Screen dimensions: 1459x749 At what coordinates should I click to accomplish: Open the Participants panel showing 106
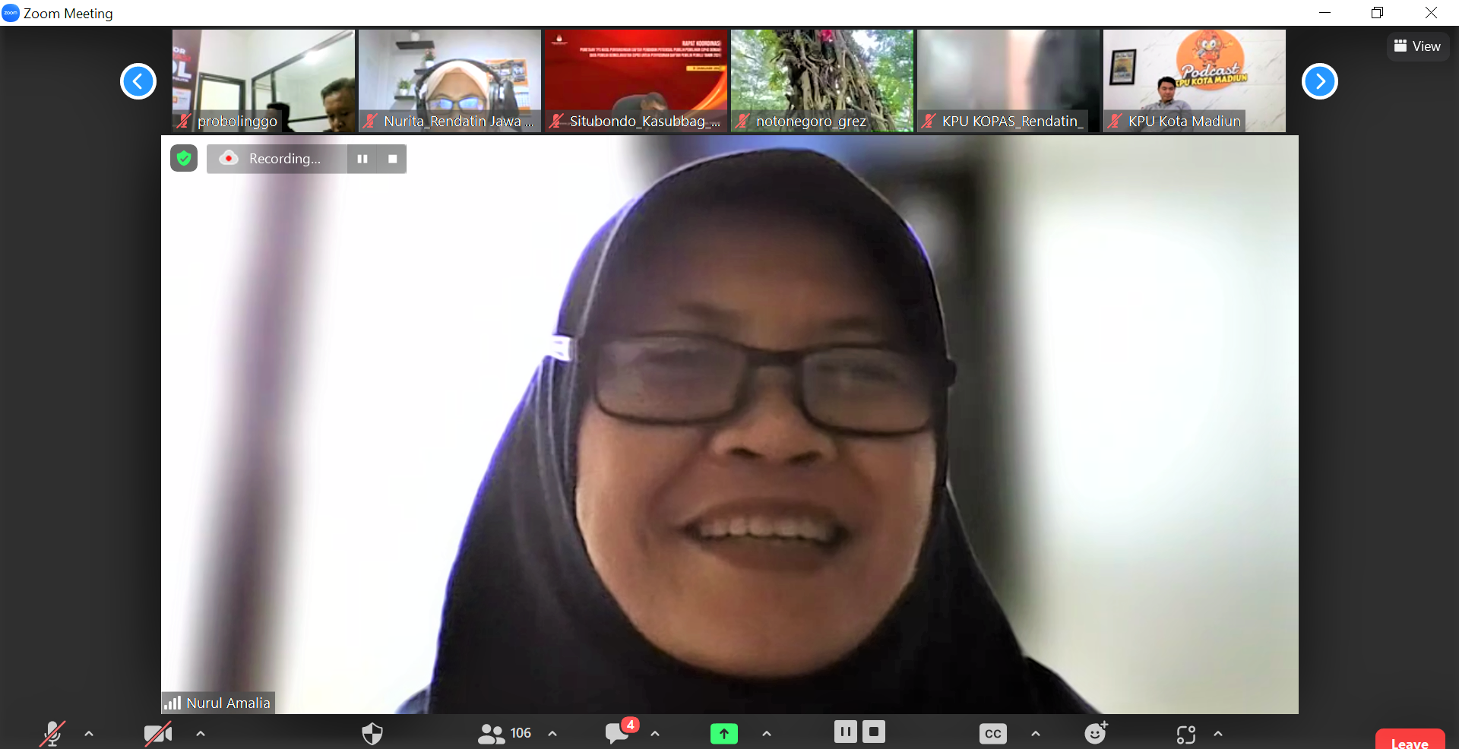pos(505,733)
